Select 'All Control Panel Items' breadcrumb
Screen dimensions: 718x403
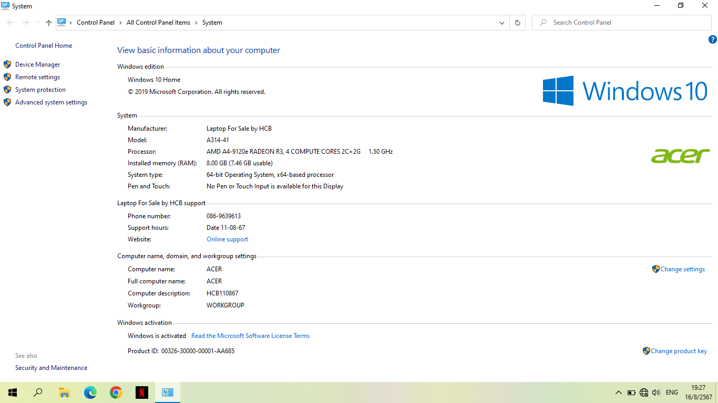158,23
